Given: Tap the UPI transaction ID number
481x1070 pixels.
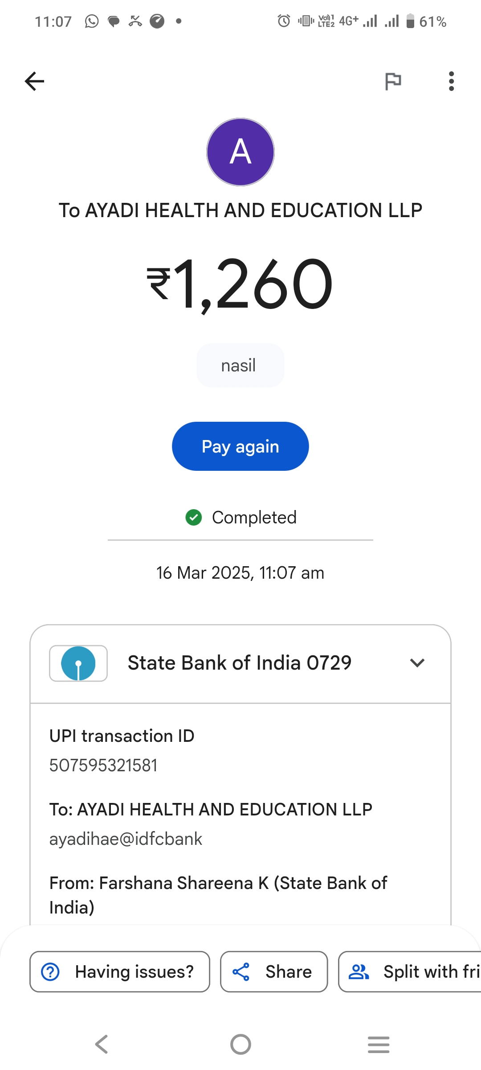Looking at the screenshot, I should 103,765.
